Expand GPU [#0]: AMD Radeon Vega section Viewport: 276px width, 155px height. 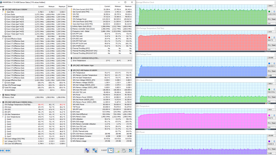click(x=69, y=65)
